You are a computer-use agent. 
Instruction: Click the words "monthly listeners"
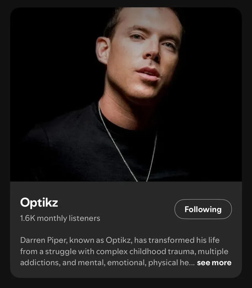point(68,218)
